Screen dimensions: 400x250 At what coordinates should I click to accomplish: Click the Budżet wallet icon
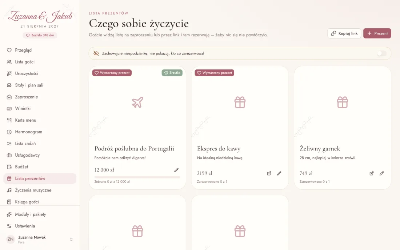9,167
